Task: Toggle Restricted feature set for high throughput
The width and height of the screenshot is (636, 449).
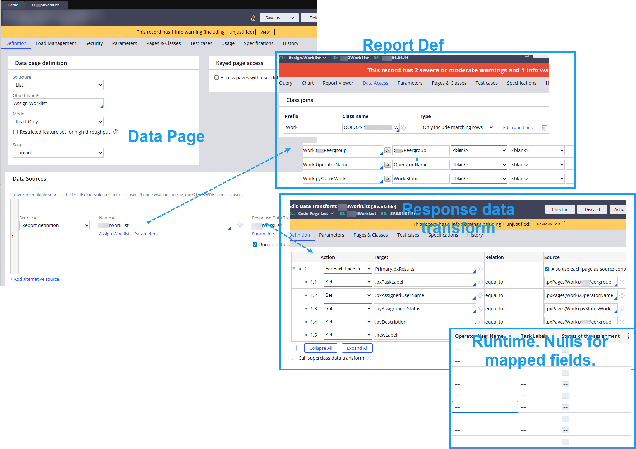Action: 16,132
